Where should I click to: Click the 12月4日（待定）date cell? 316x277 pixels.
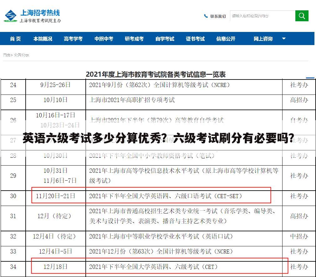pos(54,236)
